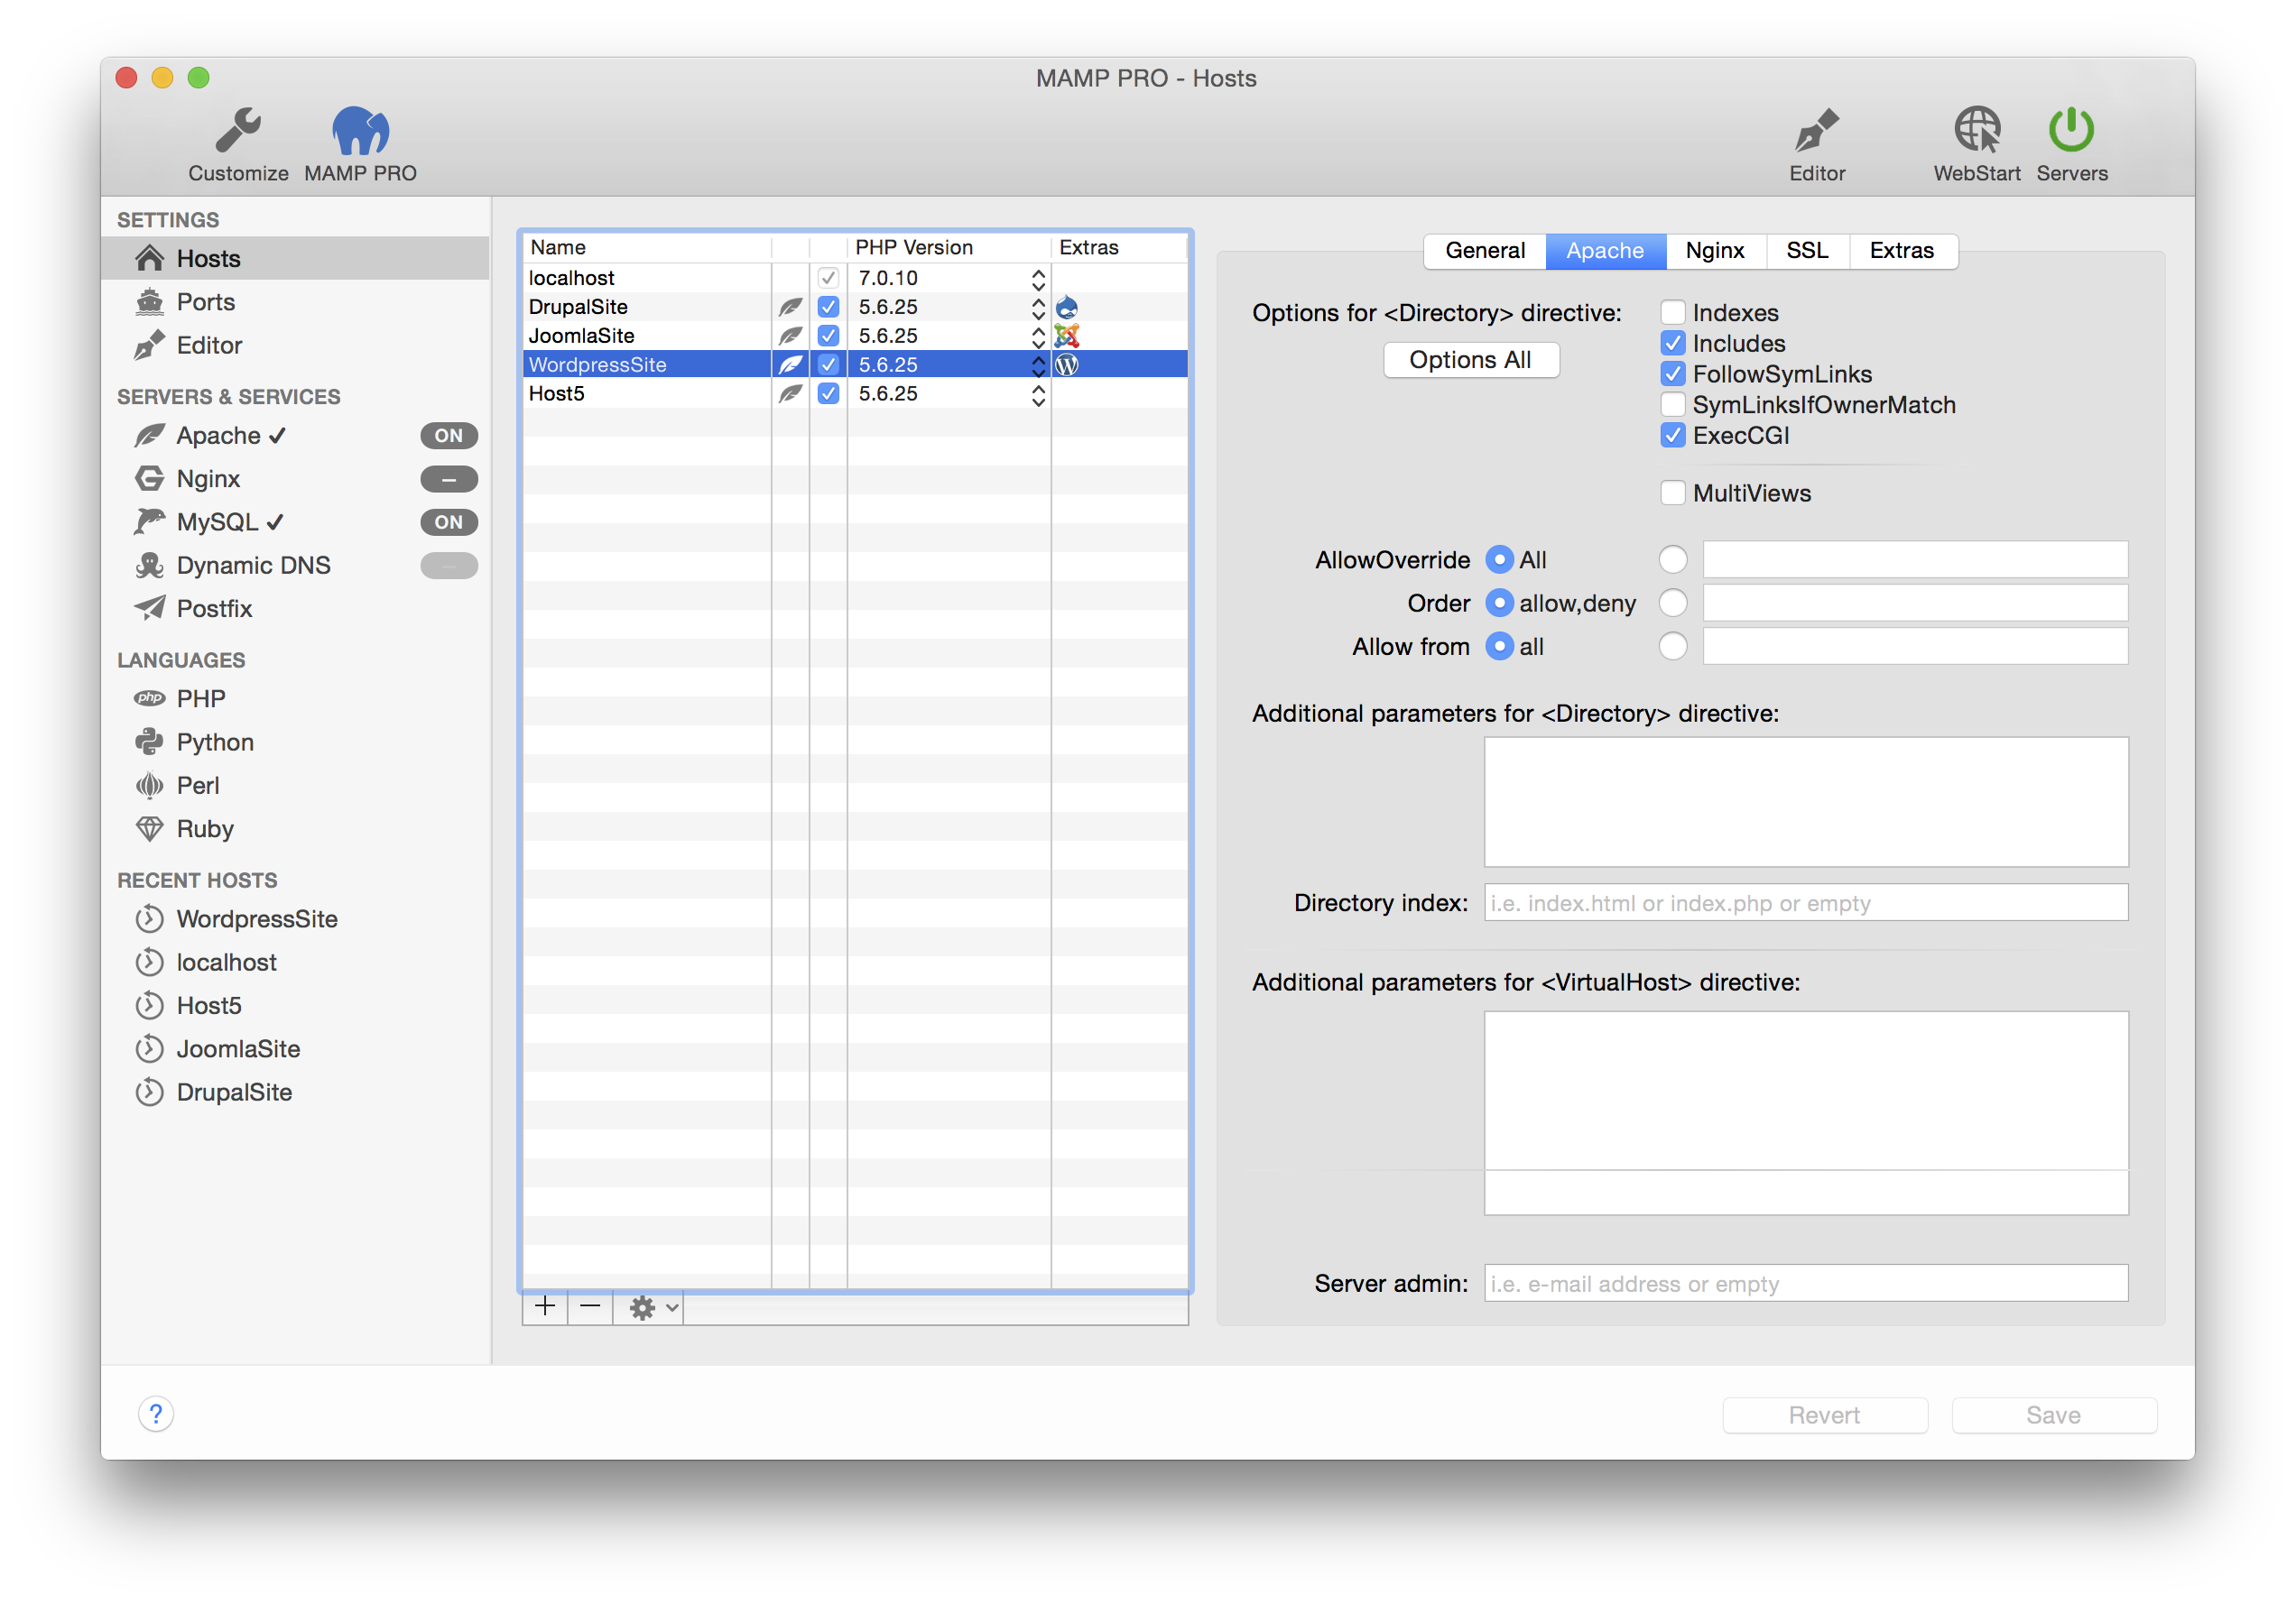The width and height of the screenshot is (2296, 1604).
Task: Enable Indexes option checkbox
Action: pos(1672,313)
